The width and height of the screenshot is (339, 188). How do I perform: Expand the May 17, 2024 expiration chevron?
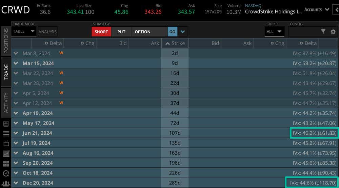pyautogui.click(x=16, y=123)
